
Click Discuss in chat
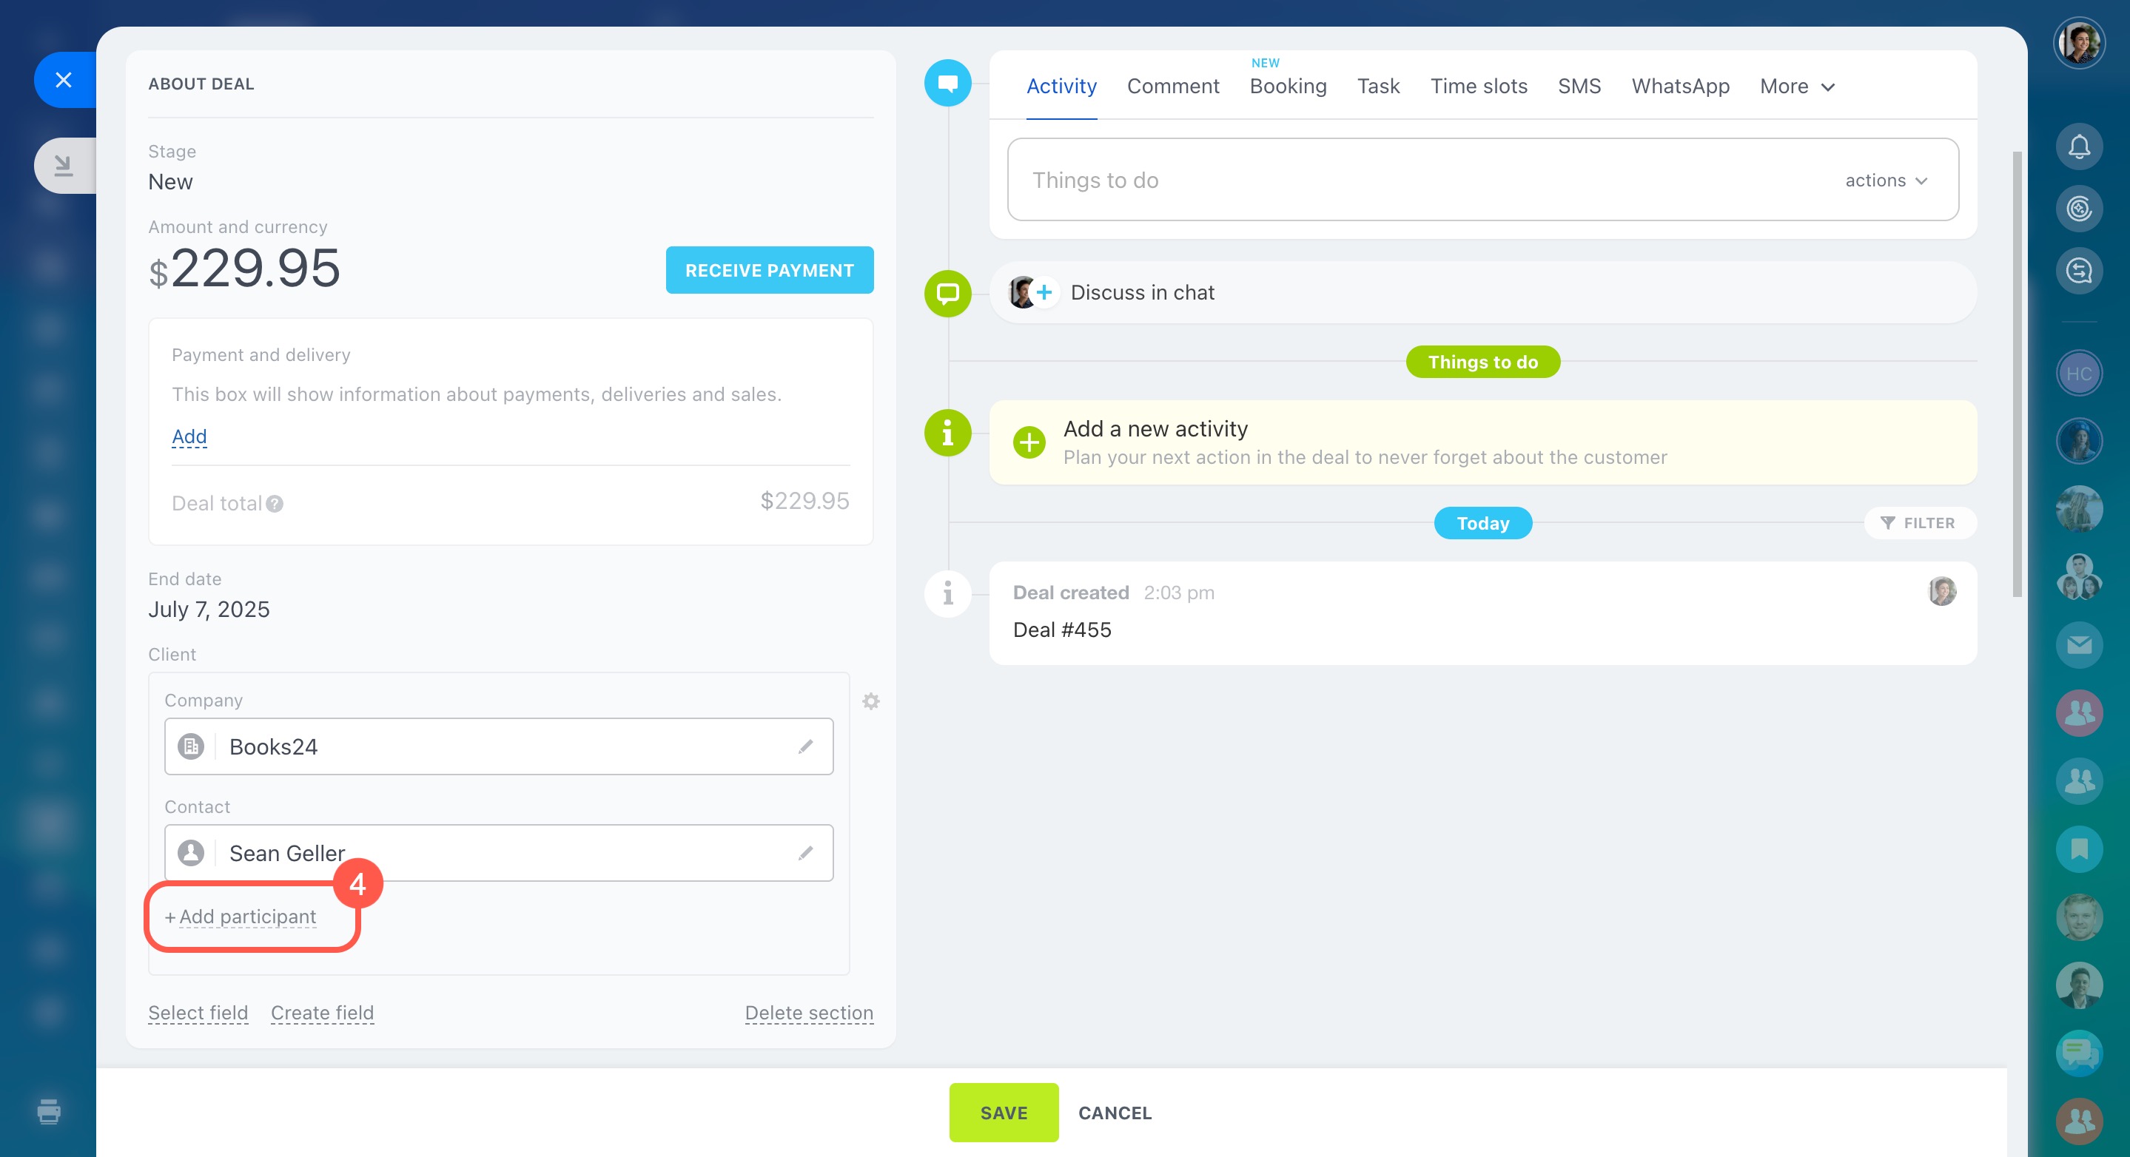click(1142, 292)
